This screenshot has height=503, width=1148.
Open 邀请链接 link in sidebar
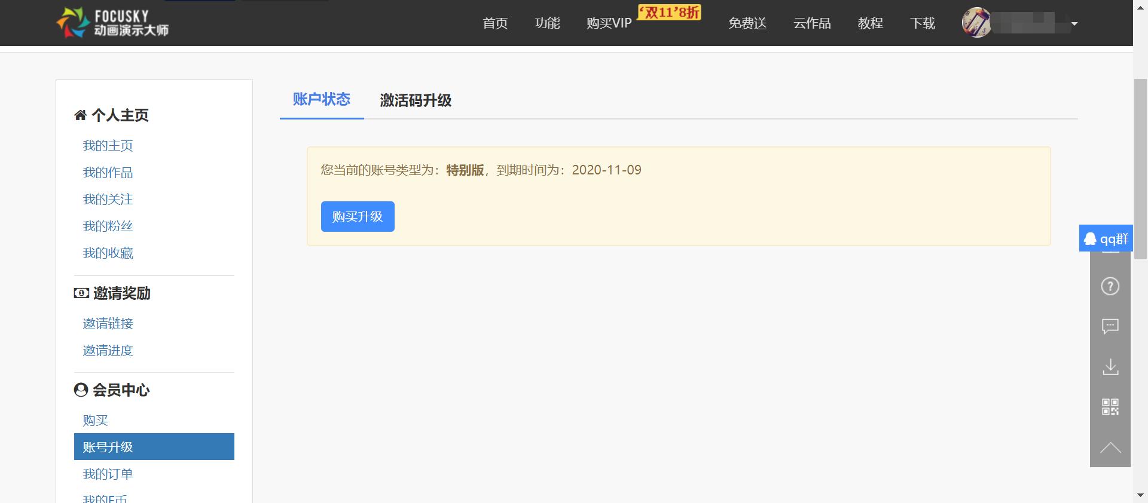pos(108,324)
